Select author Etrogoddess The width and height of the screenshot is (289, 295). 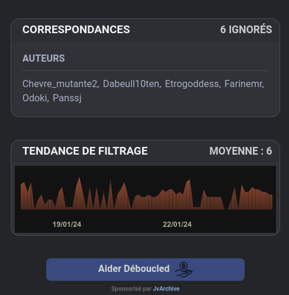[192, 84]
